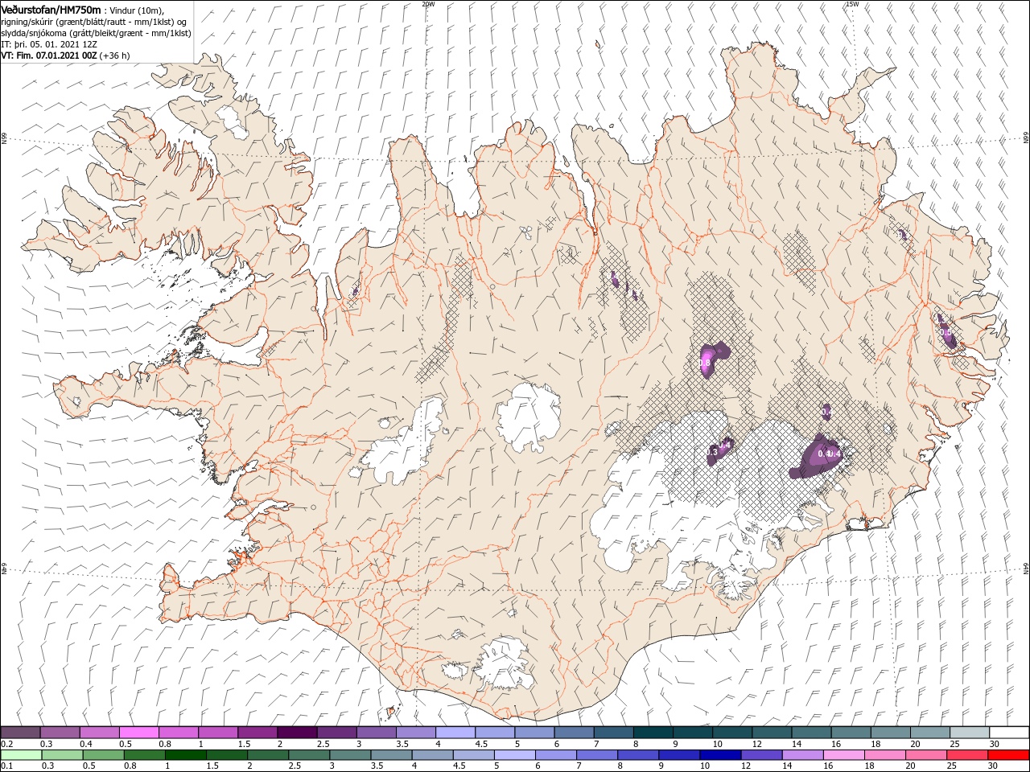
Task: Click the upper legend swatch between 8 and 9
Action: tap(653, 733)
